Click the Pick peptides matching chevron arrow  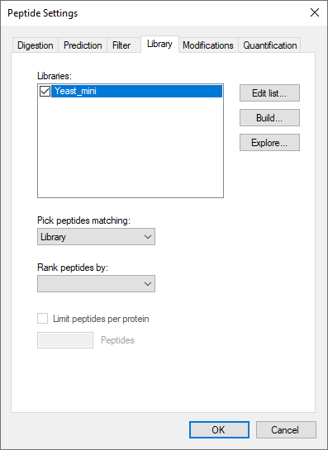click(x=148, y=237)
